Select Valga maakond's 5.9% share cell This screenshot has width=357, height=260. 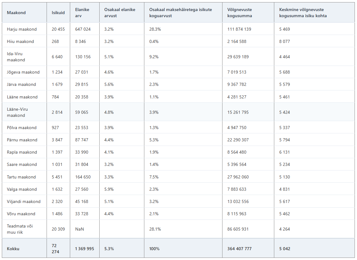tap(109, 189)
